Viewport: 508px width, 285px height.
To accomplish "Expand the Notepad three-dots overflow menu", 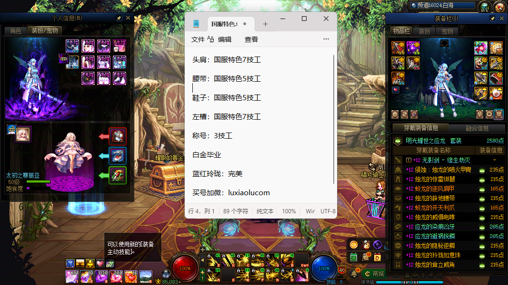I will coord(326,39).
